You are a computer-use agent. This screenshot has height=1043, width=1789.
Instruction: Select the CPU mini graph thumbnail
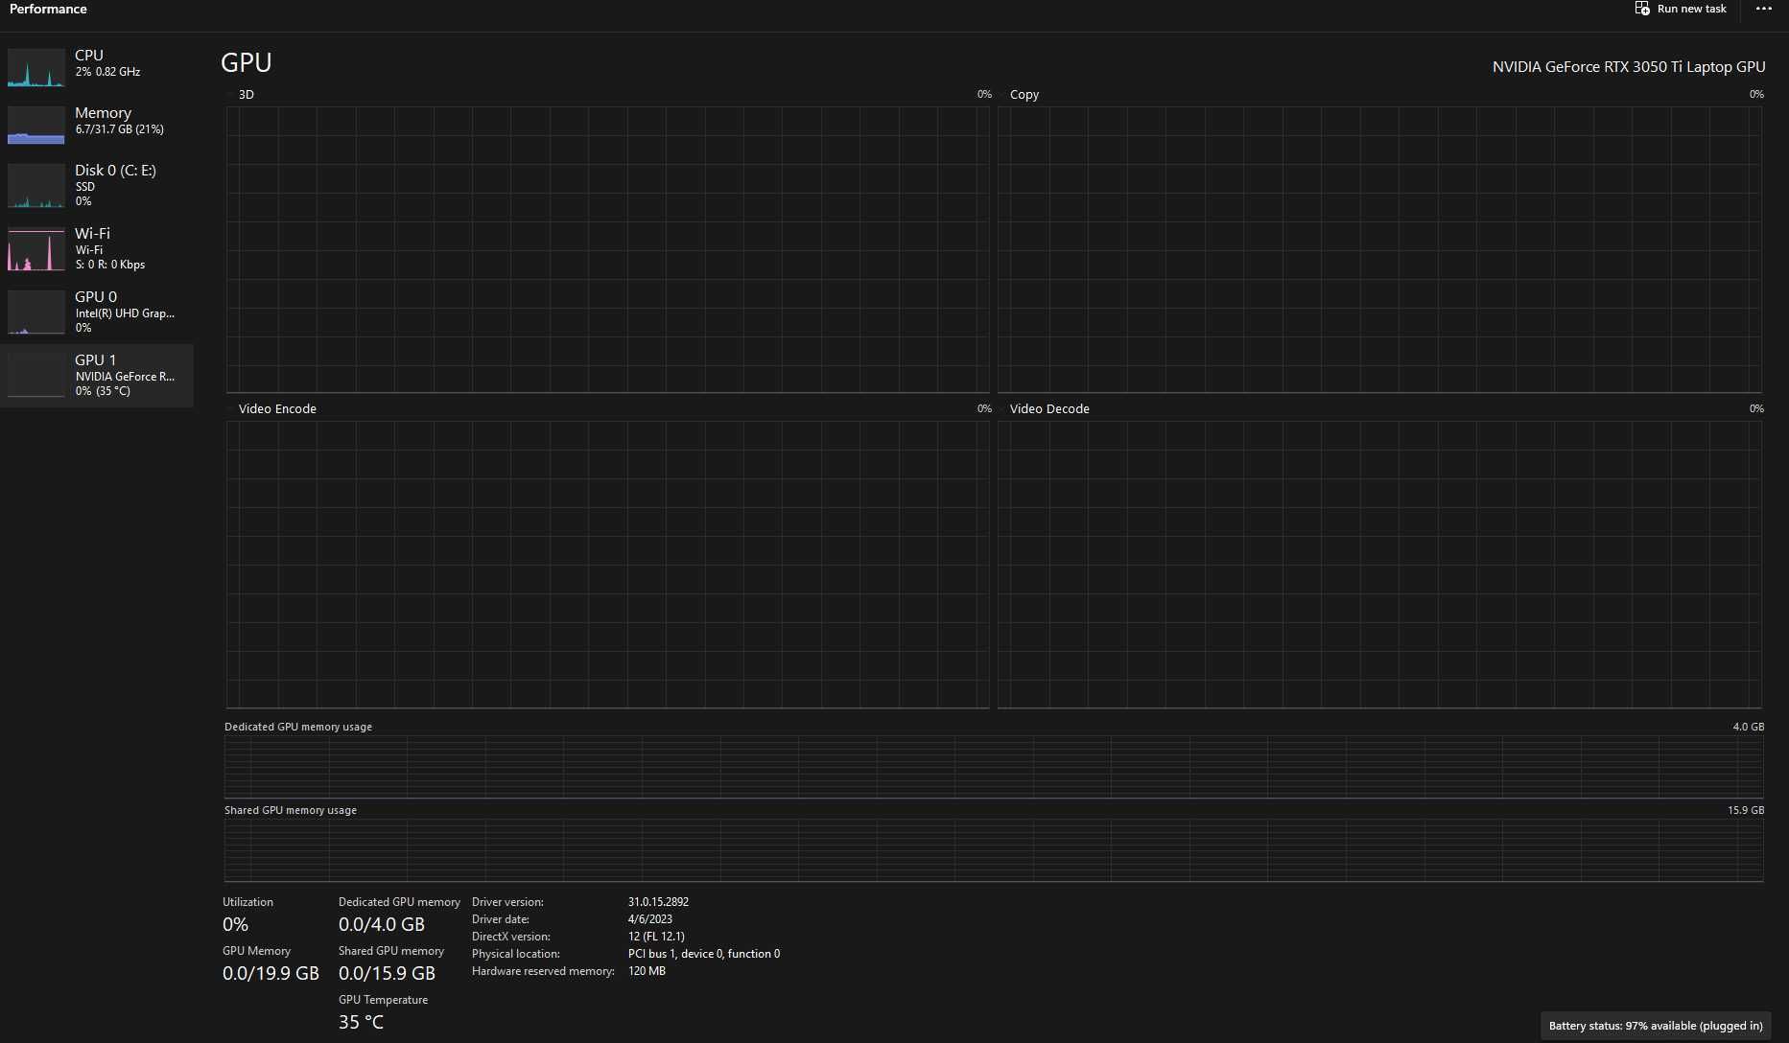[36, 68]
